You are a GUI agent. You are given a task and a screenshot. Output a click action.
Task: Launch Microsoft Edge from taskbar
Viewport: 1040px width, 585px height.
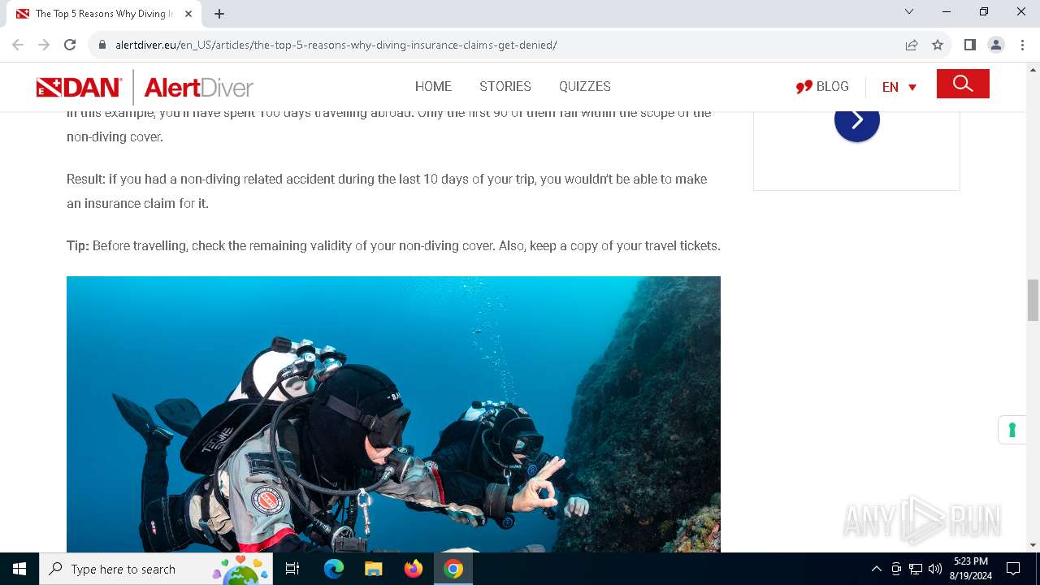pos(334,569)
